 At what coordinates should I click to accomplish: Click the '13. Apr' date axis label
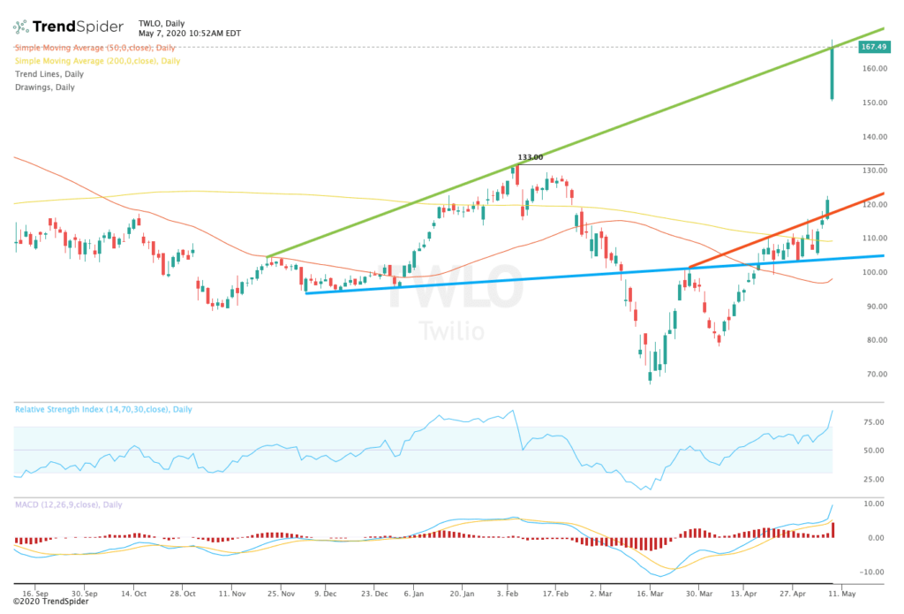click(x=743, y=593)
